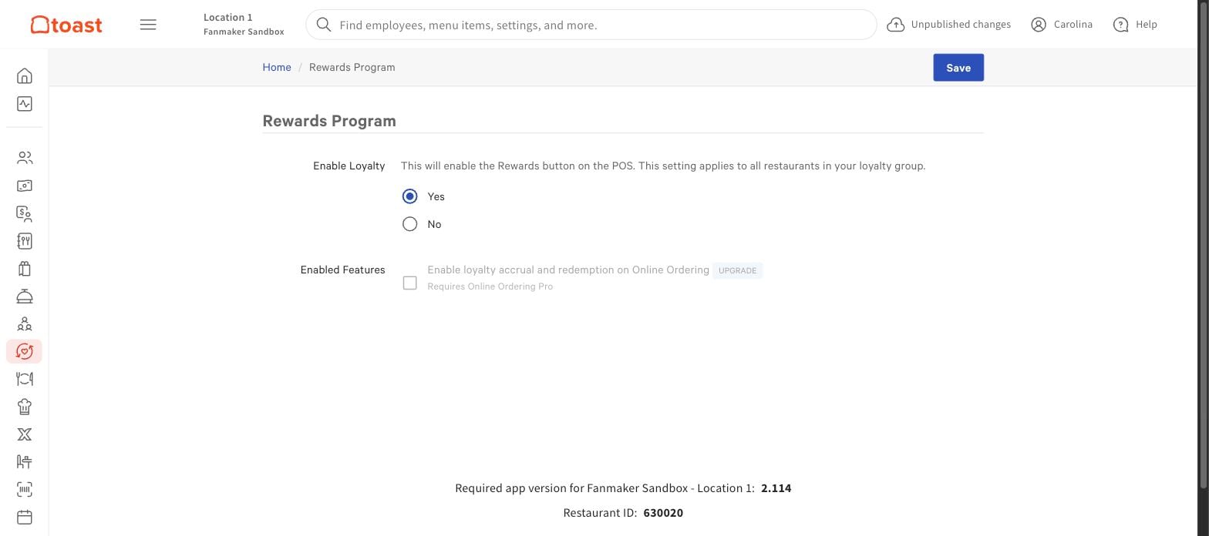This screenshot has width=1209, height=536.
Task: Save the Rewards Program settings
Action: pos(958,68)
